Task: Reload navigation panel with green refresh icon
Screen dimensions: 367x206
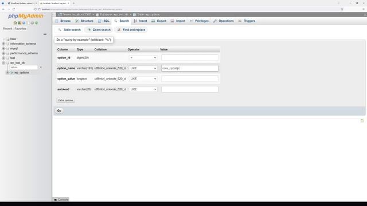Action: pyautogui.click(x=36, y=23)
